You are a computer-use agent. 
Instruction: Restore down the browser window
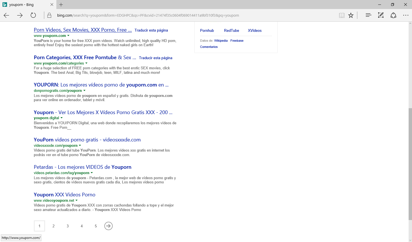[393, 5]
